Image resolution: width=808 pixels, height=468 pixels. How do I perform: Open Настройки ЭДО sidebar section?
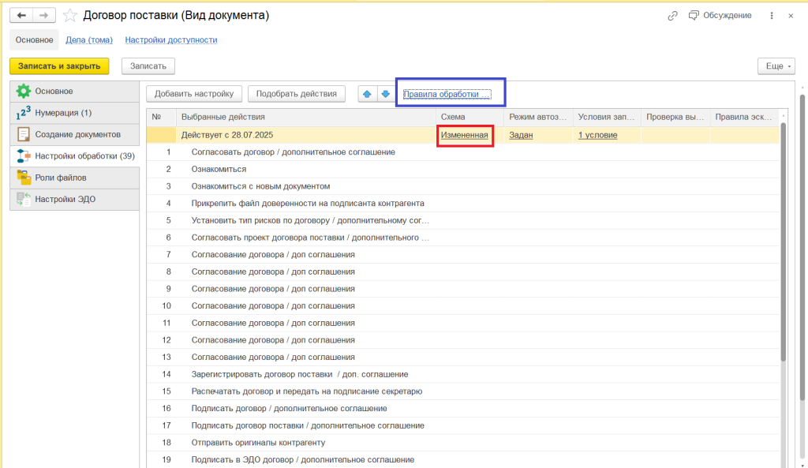pyautogui.click(x=65, y=199)
